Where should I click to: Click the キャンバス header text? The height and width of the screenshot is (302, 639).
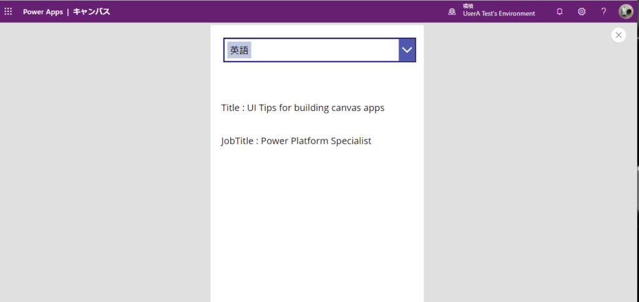(91, 12)
